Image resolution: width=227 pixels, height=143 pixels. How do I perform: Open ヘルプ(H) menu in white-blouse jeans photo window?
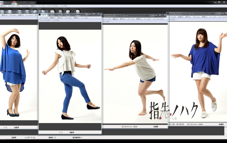[56, 20]
